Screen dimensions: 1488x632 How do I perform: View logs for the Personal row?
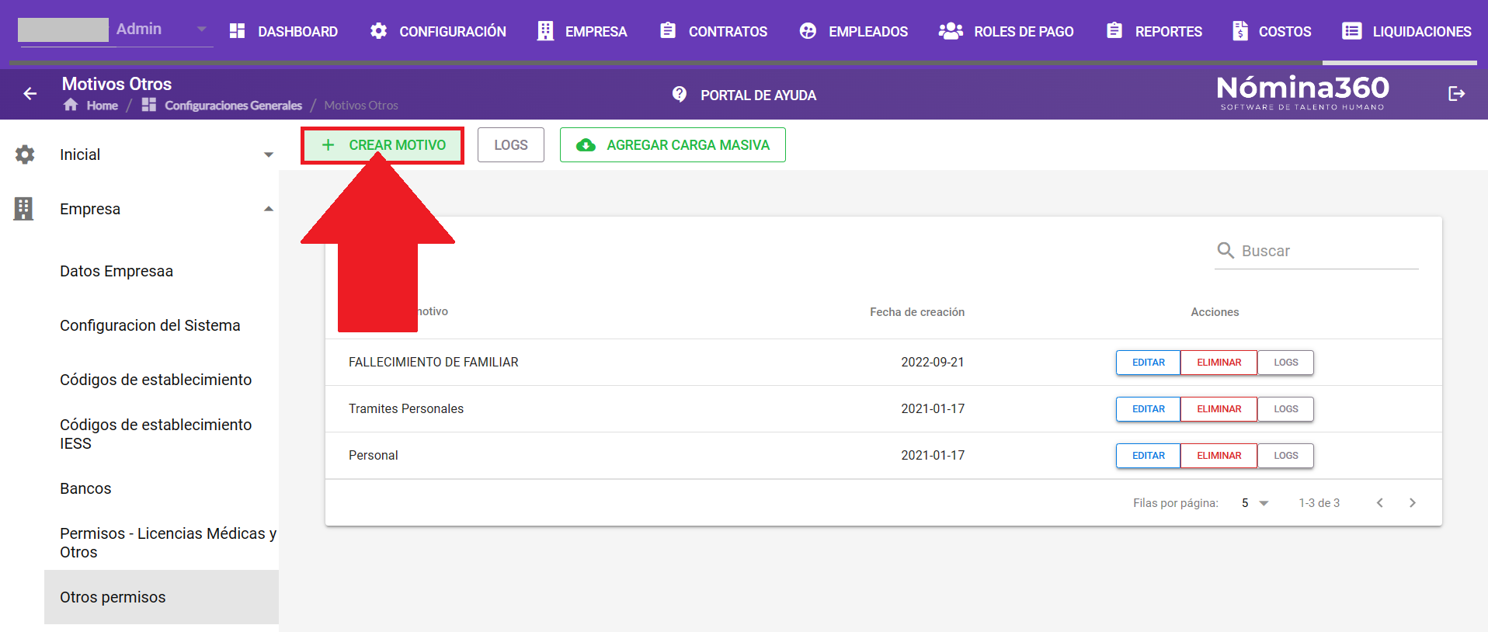[1285, 456]
